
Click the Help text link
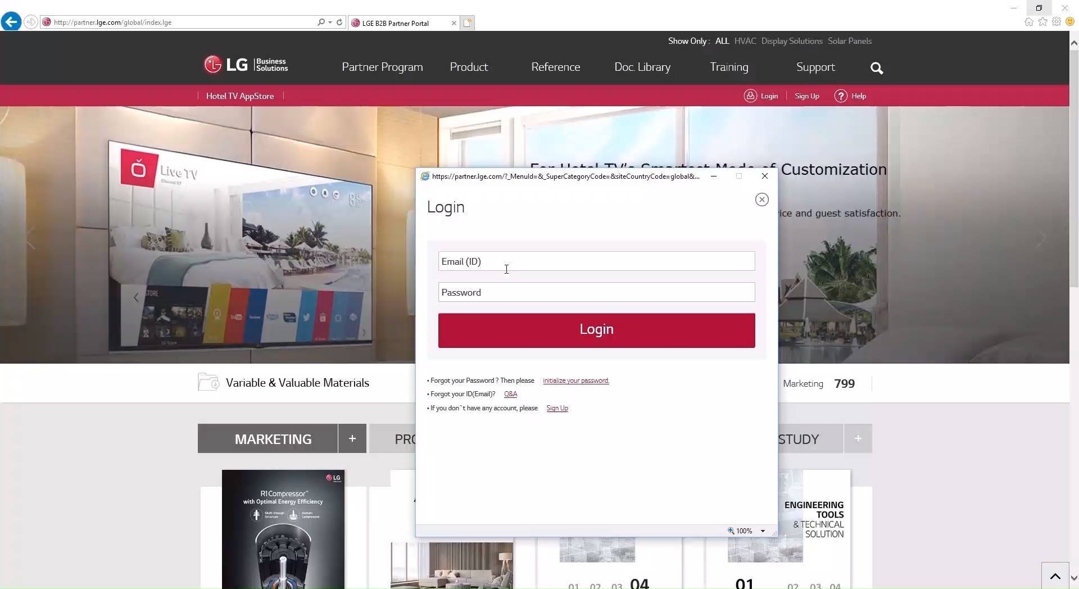coord(859,96)
